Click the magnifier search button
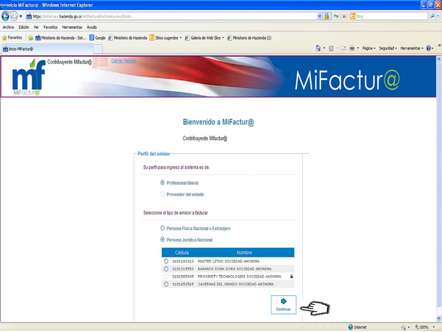This screenshot has height=332, width=442. point(432,17)
